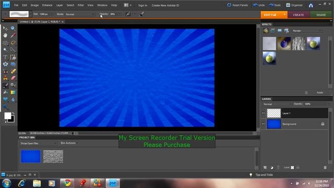Open Bin Actions dropdown
Image resolution: width=334 pixels, height=188 pixels.
tap(69, 143)
